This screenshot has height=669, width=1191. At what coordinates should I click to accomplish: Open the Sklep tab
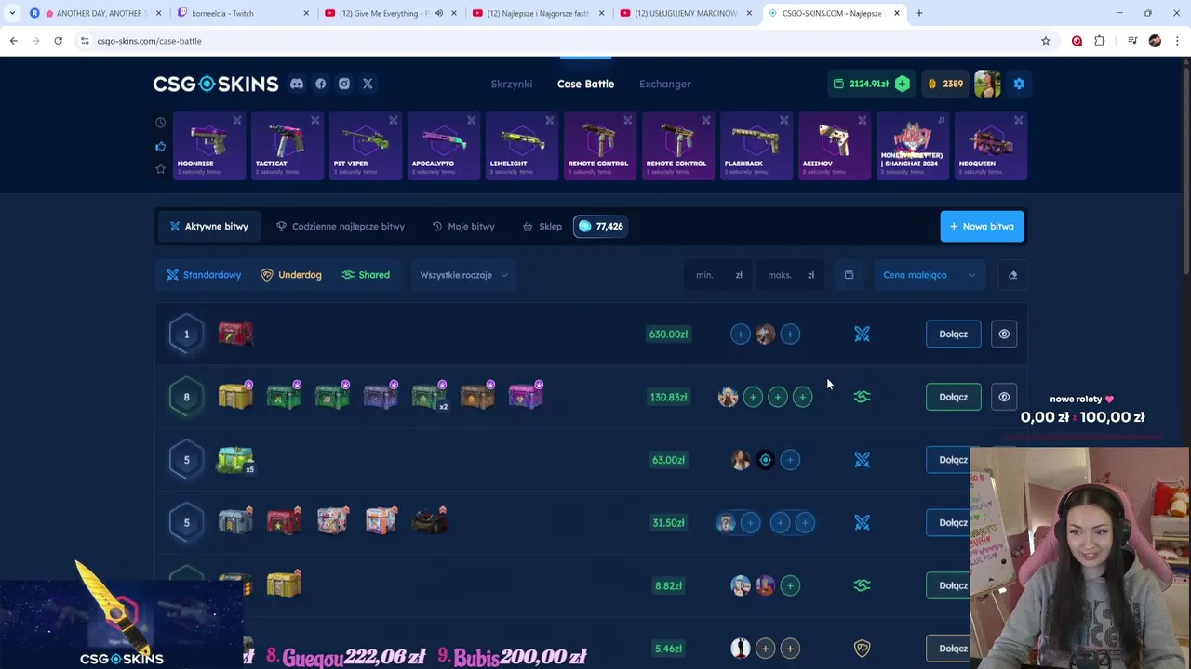(x=542, y=227)
